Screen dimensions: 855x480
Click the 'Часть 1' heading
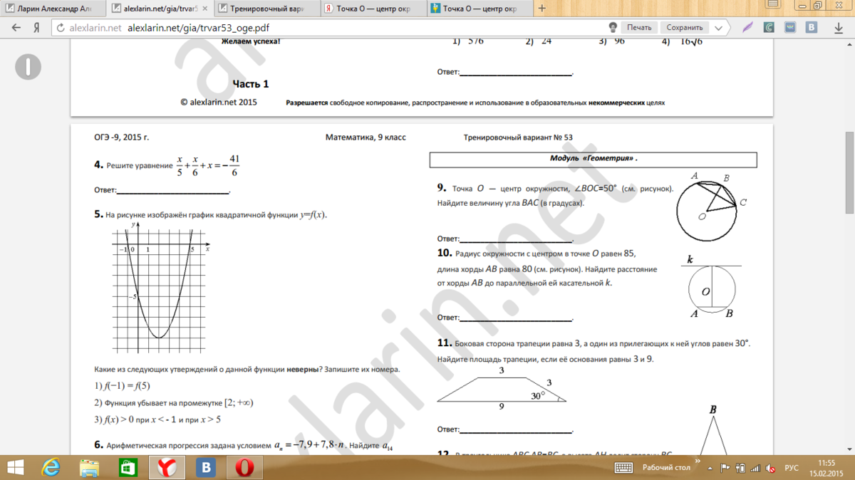[251, 84]
